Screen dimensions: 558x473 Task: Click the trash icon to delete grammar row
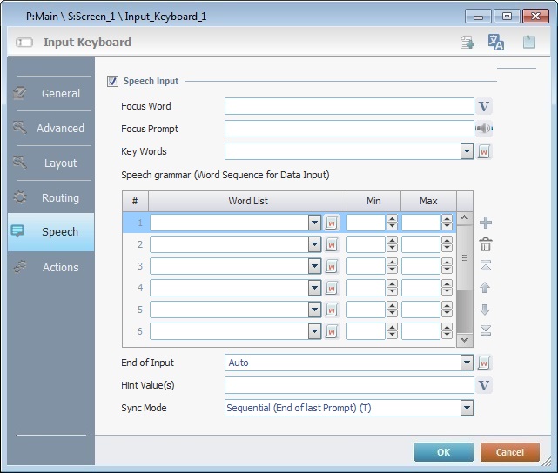(486, 244)
